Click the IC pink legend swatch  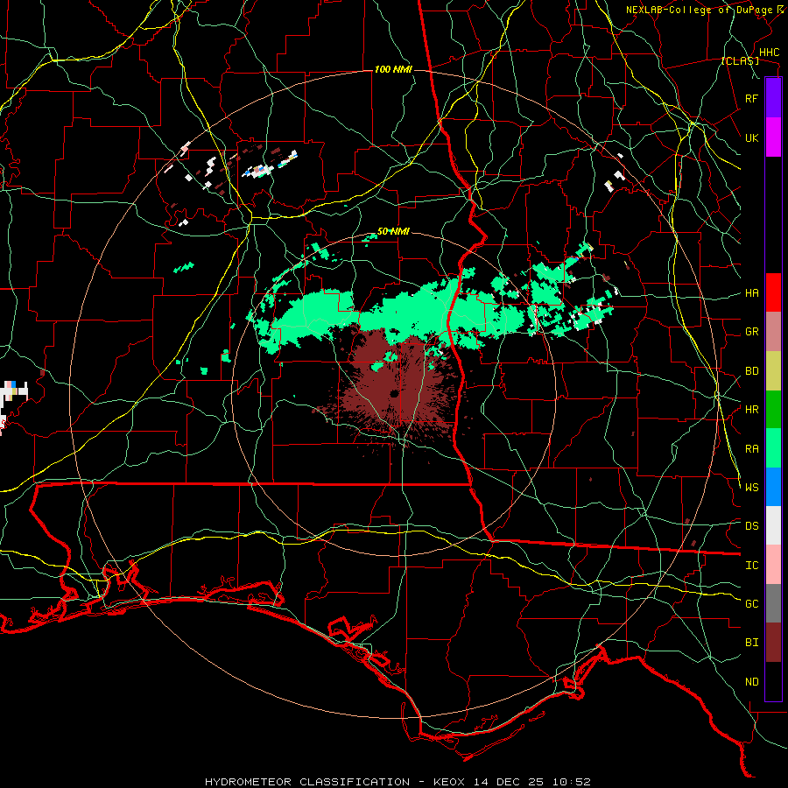coord(773,565)
